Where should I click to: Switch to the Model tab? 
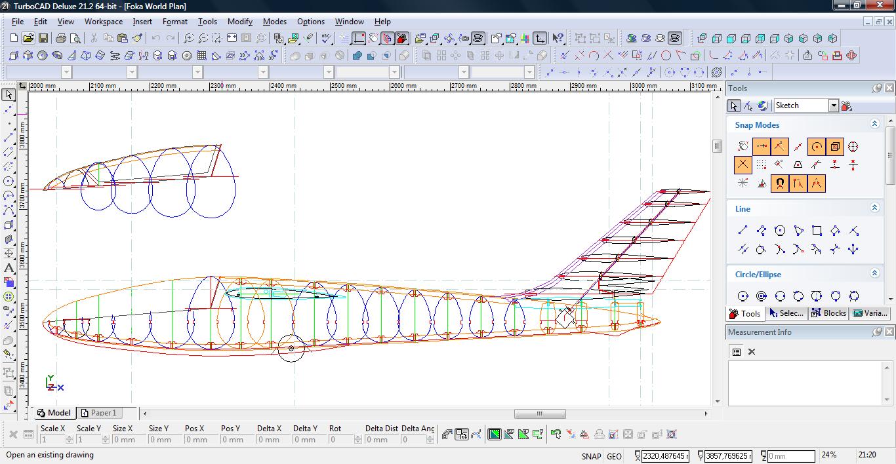coord(54,413)
